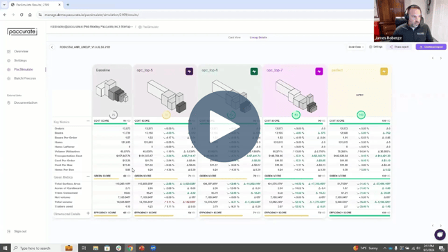Open the Windows Start menu
448x252 pixels.
(x=5, y=248)
